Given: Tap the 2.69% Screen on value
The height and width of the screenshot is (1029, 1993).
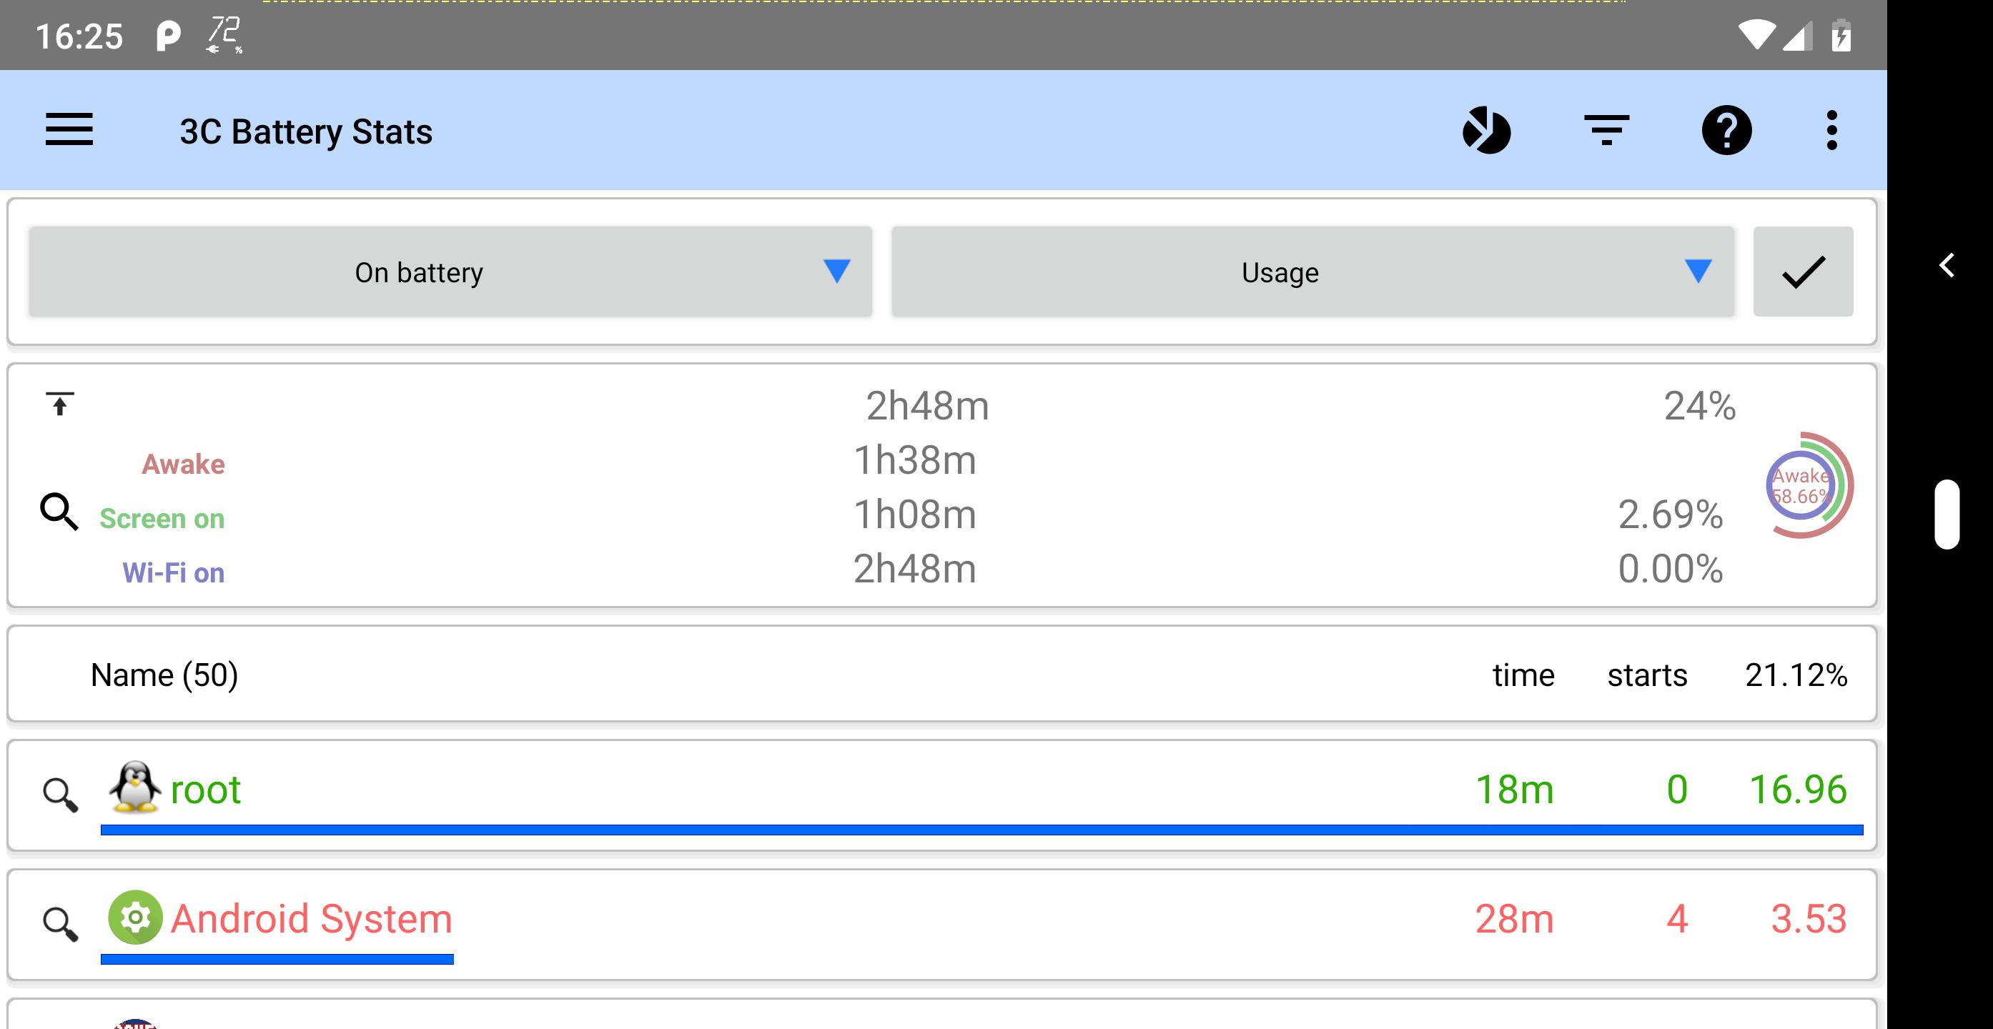Looking at the screenshot, I should pyautogui.click(x=1671, y=514).
